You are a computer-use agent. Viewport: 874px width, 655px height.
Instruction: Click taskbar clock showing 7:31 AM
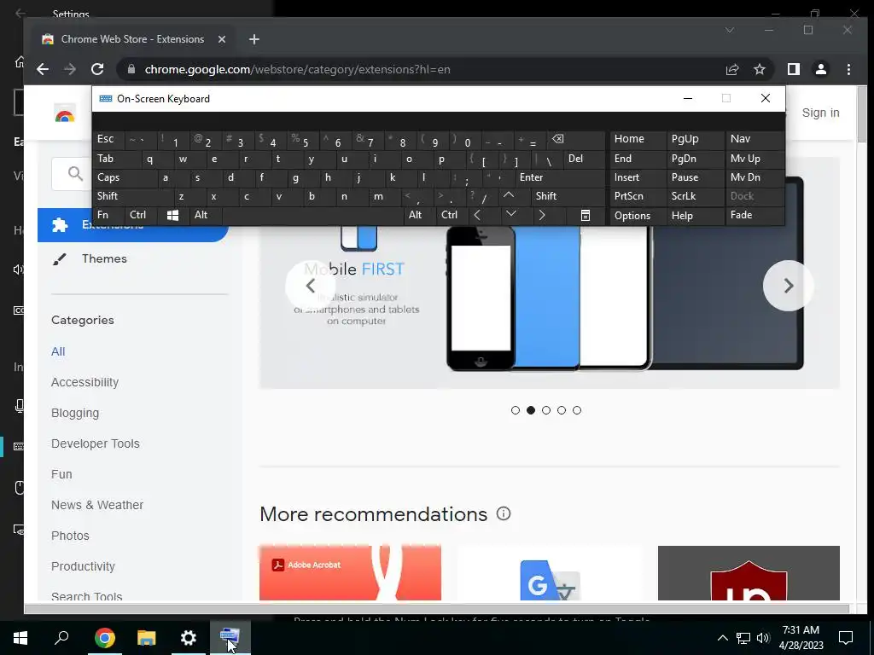coord(801,638)
